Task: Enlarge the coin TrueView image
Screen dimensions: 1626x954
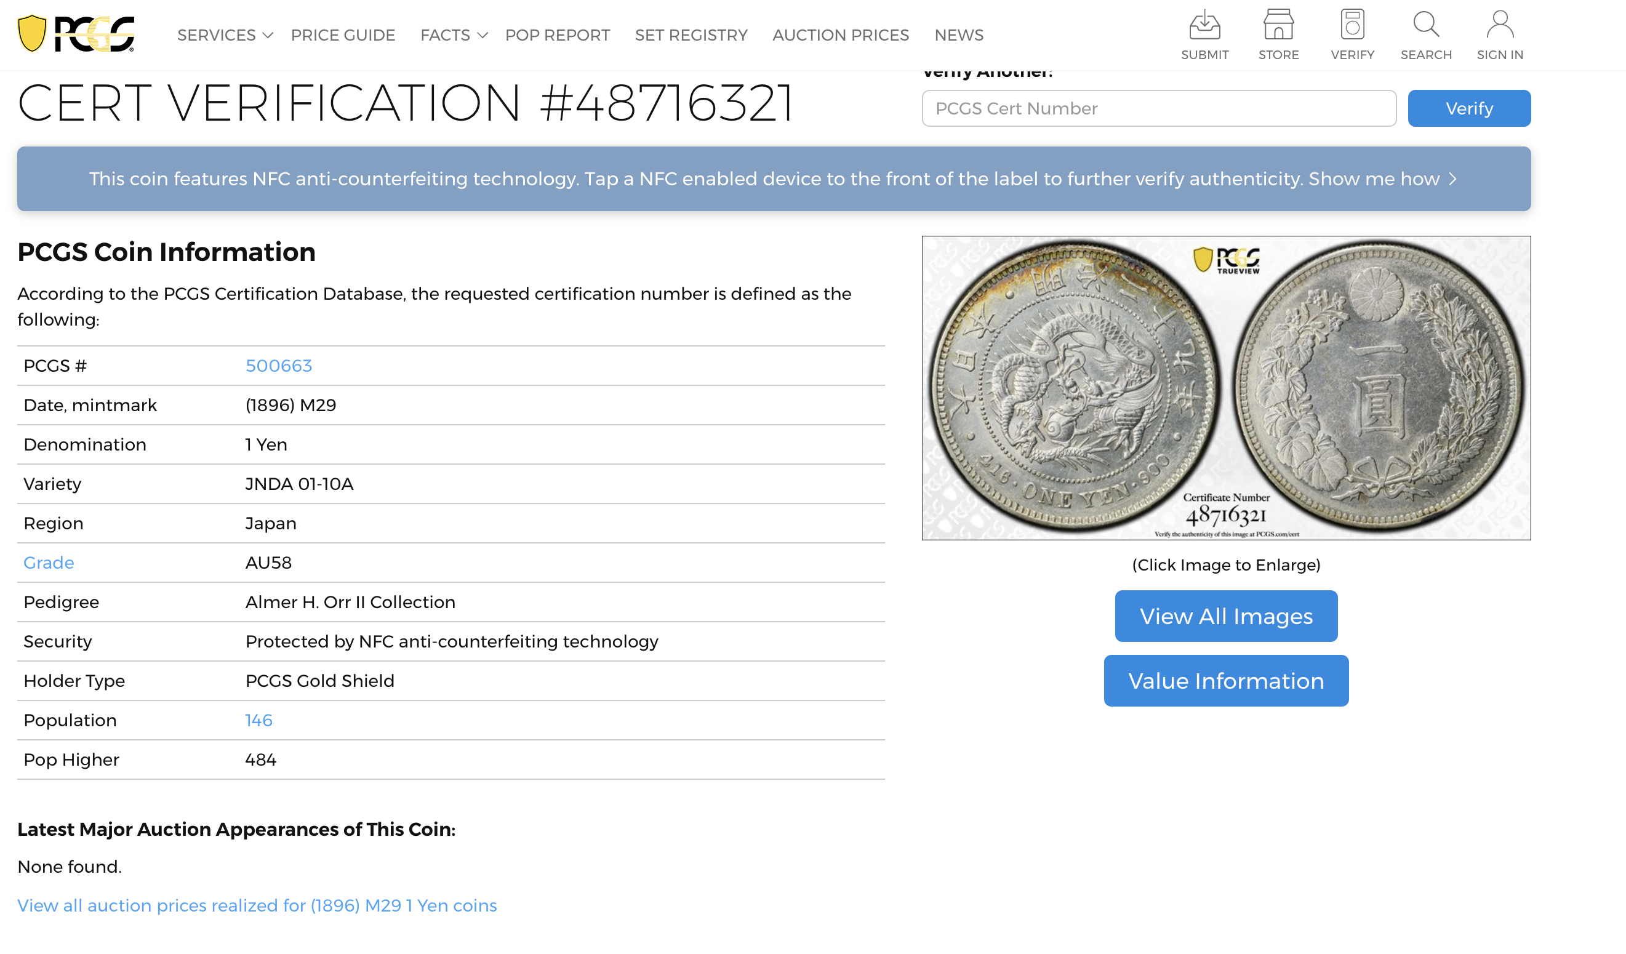Action: [x=1226, y=388]
